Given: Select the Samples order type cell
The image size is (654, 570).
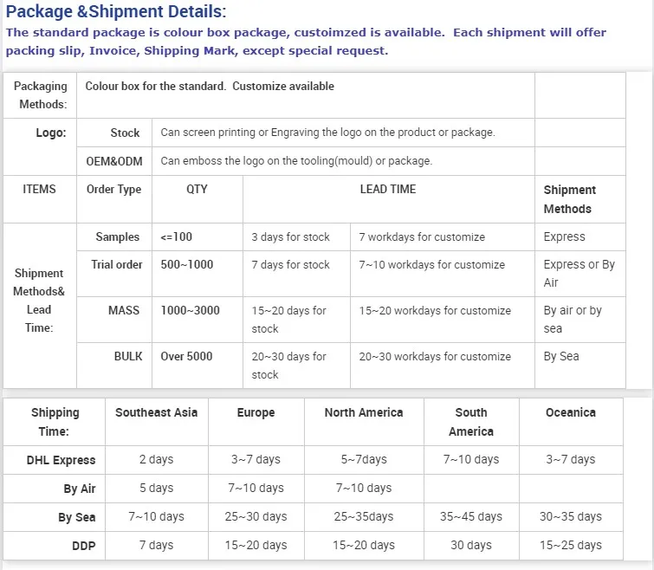Looking at the screenshot, I should pyautogui.click(x=117, y=236).
